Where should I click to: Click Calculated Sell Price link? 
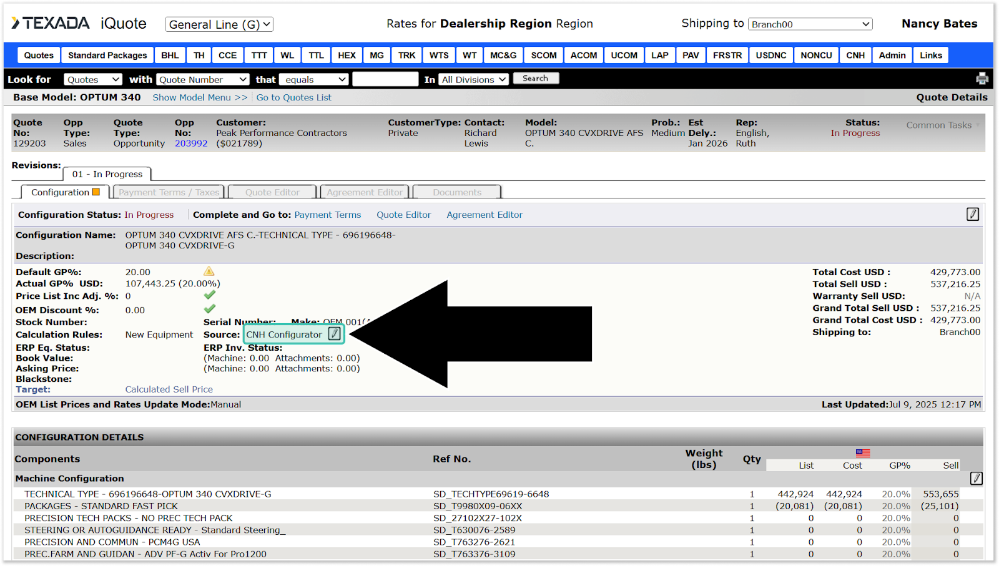pyautogui.click(x=169, y=389)
